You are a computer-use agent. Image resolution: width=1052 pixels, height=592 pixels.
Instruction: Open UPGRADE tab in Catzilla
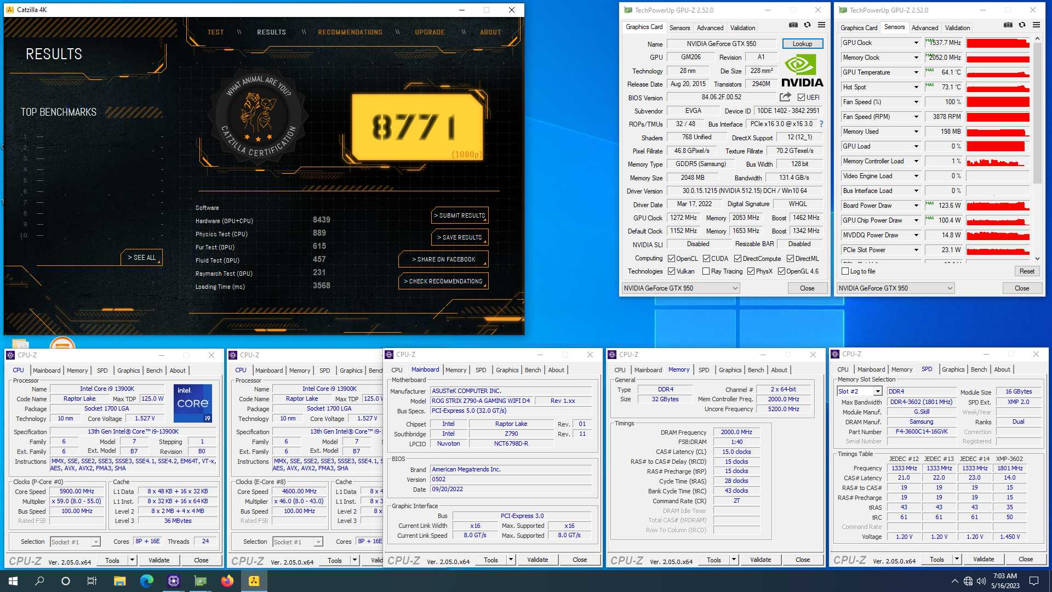430,32
